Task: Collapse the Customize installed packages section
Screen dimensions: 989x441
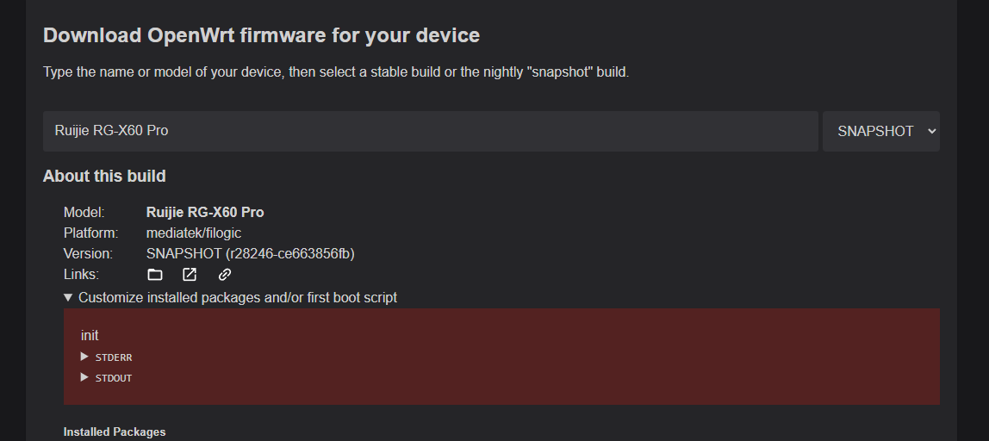Action: coord(231,297)
